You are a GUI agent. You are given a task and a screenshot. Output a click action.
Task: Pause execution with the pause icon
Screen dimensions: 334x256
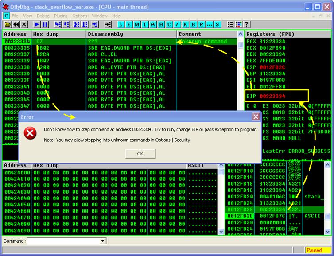coord(45,24)
